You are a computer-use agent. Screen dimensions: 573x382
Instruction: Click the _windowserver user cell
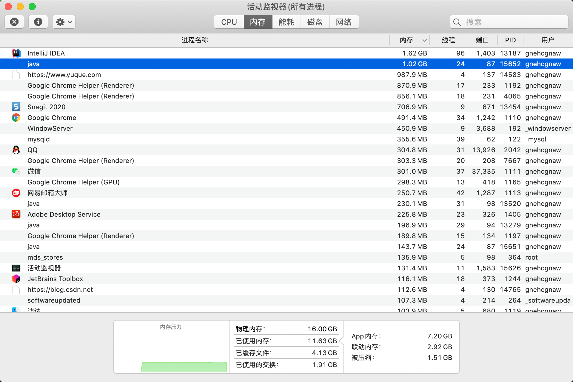(x=548, y=128)
